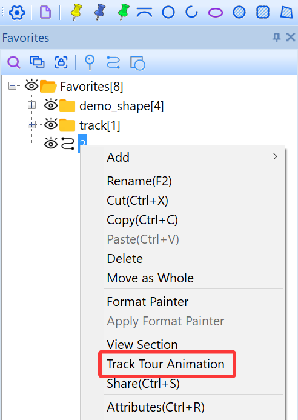Select the green pushpin marker tool

124,12
